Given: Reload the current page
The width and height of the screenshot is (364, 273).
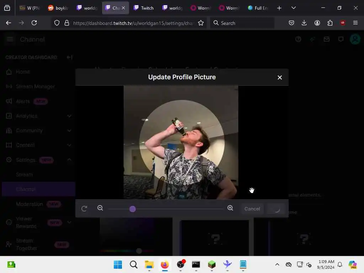Looking at the screenshot, I should (34, 23).
